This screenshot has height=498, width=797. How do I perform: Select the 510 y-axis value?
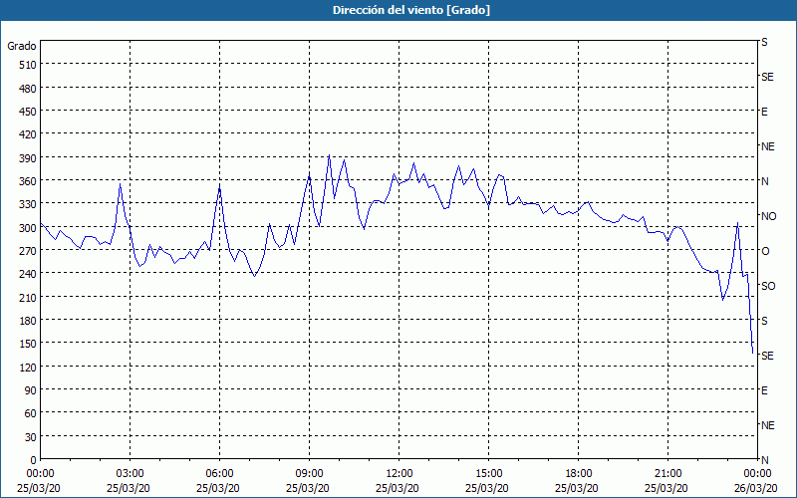28,65
